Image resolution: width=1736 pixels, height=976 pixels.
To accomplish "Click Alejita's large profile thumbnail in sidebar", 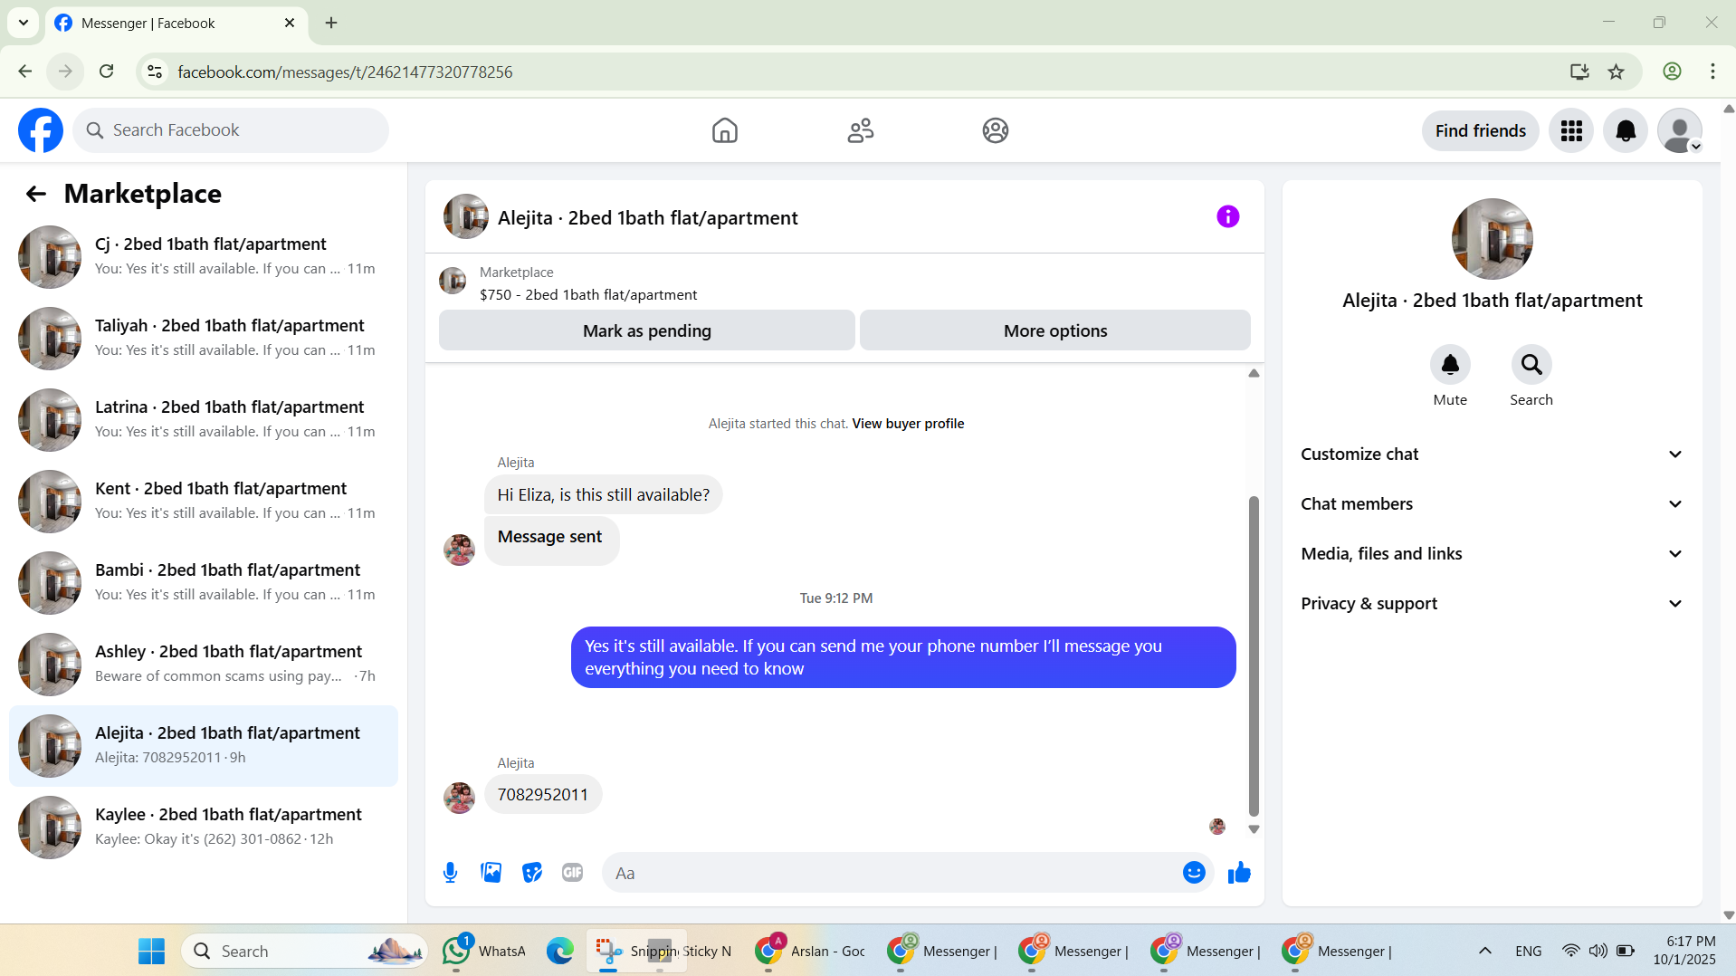I will coord(1493,239).
